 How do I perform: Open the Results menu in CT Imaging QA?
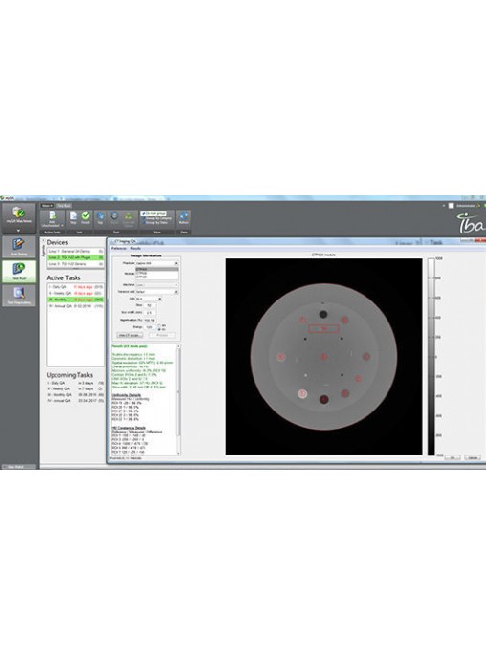point(135,249)
